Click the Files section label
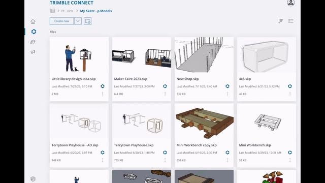 pyautogui.click(x=53, y=32)
